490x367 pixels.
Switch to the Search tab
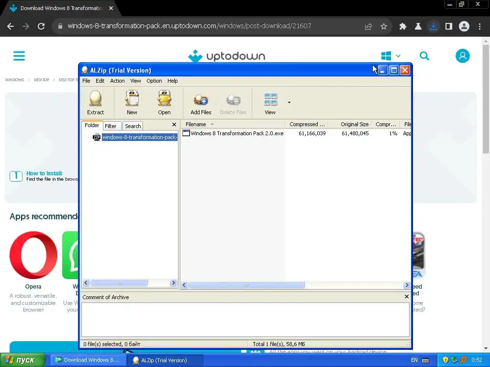133,126
